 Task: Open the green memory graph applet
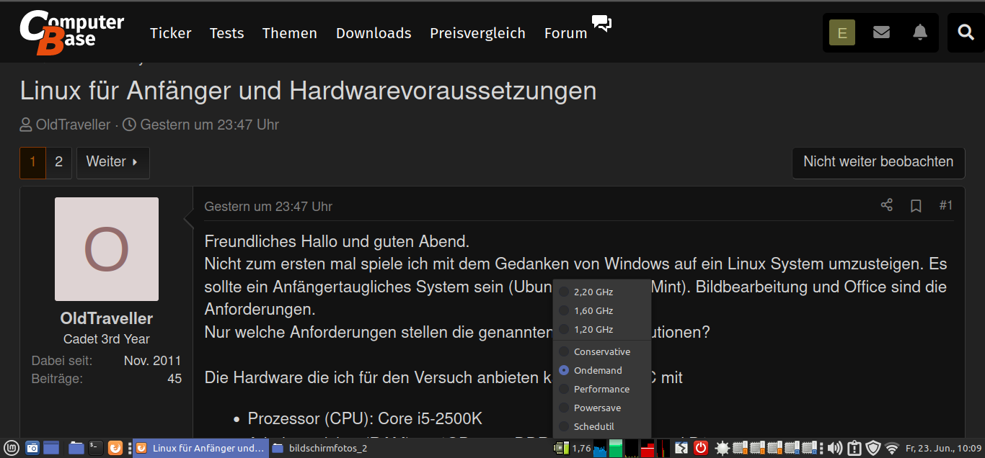pos(615,448)
